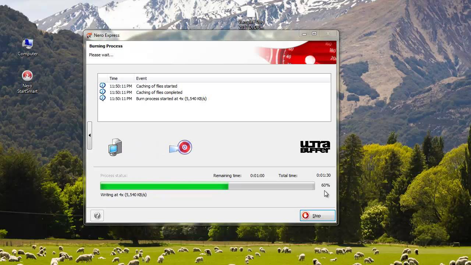471x265 pixels.
Task: Click info icon for Caching of files started
Action: click(103, 86)
